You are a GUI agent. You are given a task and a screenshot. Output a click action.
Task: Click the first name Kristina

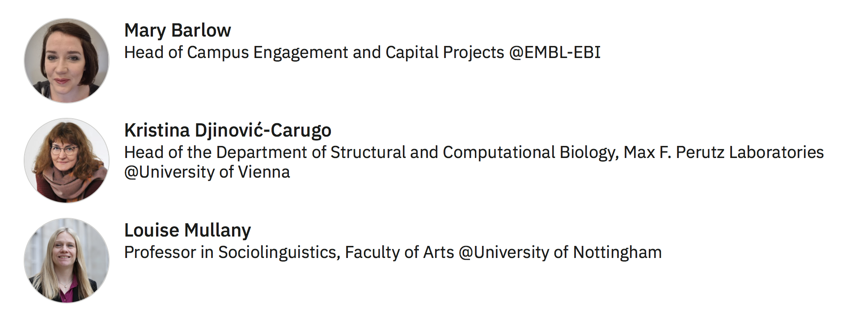coord(157,130)
